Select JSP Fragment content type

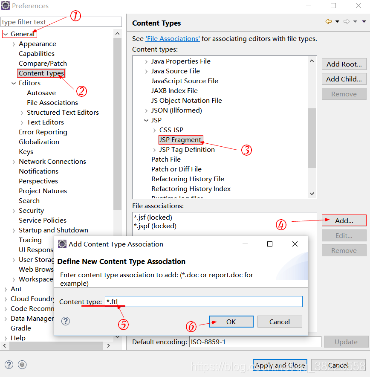coord(180,140)
